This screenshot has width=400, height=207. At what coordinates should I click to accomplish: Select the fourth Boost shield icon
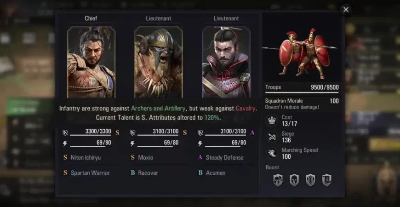327,180
